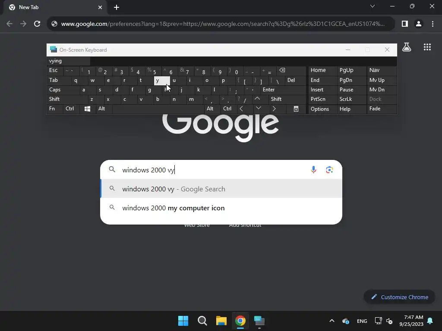
Task: Click the Esc key on On-Screen Keyboard
Action: point(55,70)
